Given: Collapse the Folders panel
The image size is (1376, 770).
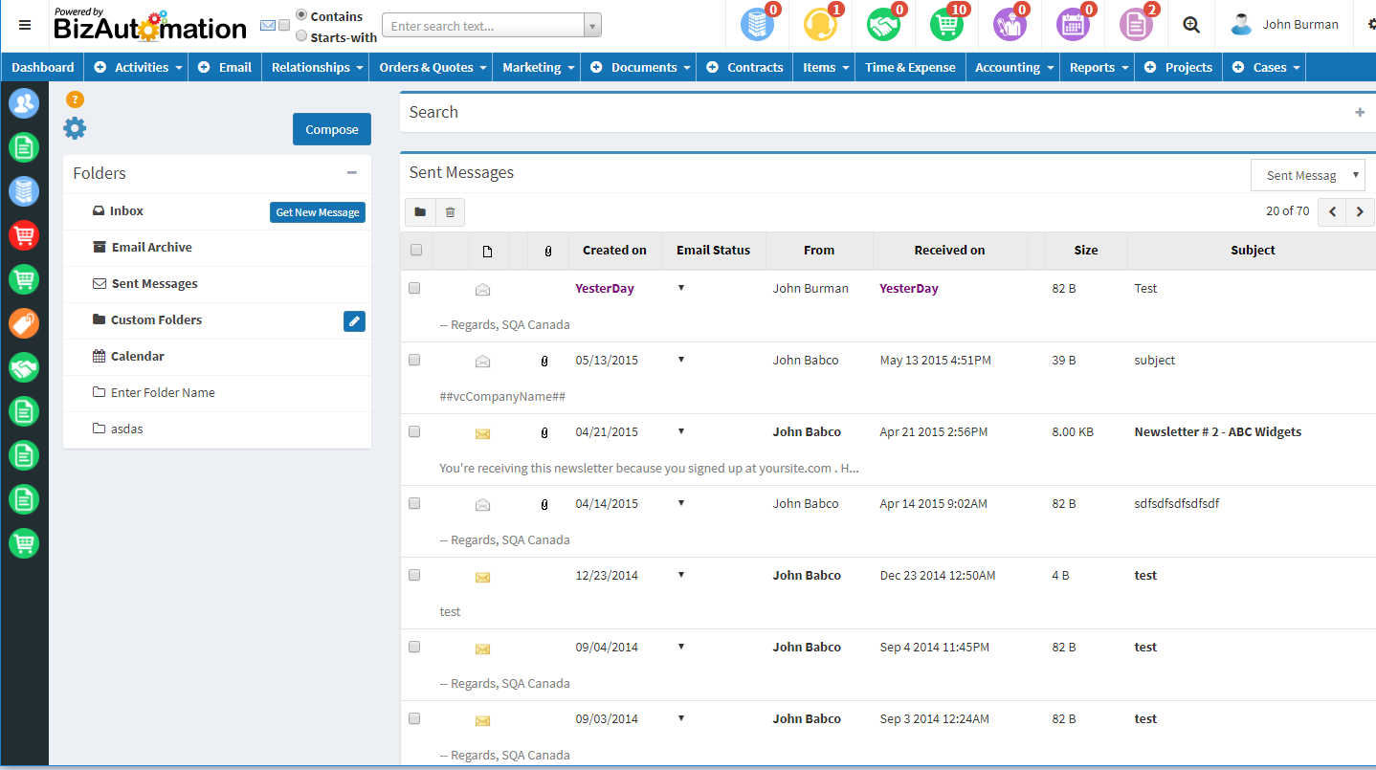Looking at the screenshot, I should coord(352,173).
